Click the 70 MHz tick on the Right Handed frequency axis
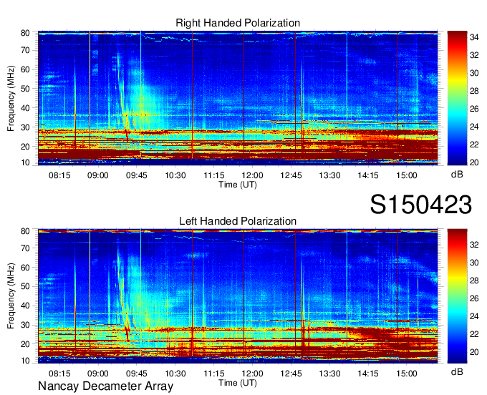 [26, 50]
